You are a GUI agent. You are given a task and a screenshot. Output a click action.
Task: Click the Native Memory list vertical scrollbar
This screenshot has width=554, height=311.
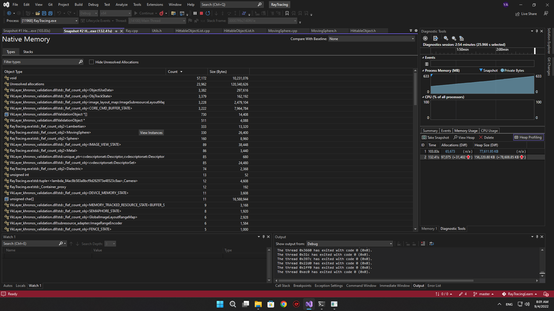click(415, 89)
